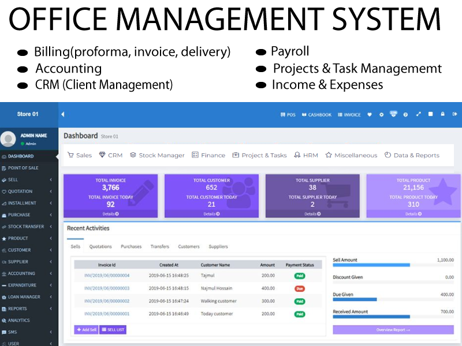
Task: Open the Stock Manager menu
Action: point(157,155)
